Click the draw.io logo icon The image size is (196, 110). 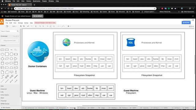2,22
